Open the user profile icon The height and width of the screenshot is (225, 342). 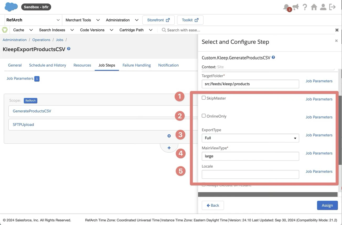pyautogui.click(x=323, y=7)
